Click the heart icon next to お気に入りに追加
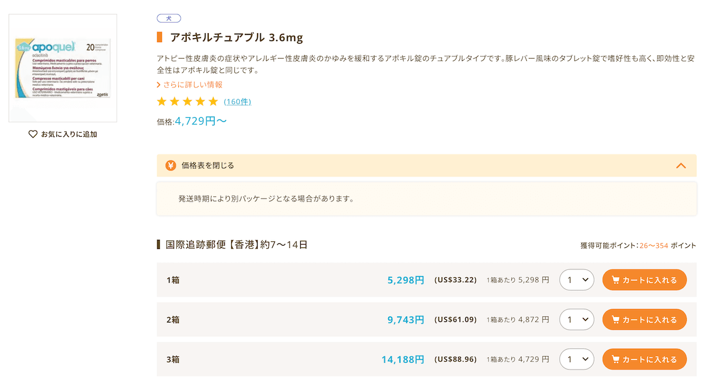Screen dimensions: 709x390 click(x=33, y=134)
